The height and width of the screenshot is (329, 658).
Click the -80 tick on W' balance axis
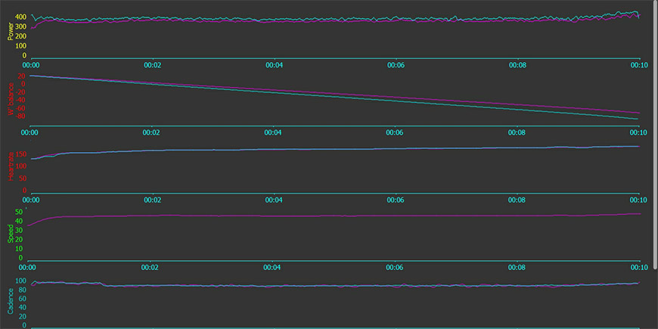(20, 116)
